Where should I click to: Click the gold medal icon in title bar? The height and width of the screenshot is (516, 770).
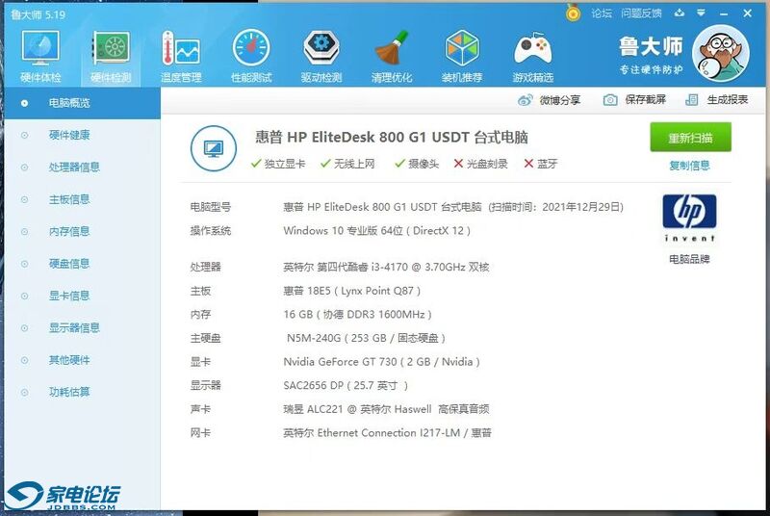point(573,13)
